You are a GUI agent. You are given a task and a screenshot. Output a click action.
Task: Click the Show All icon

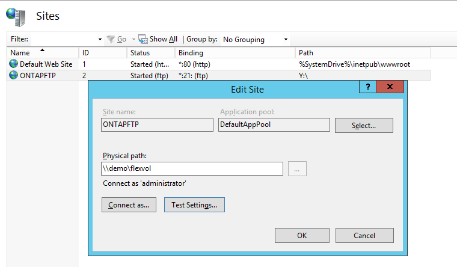(x=143, y=39)
